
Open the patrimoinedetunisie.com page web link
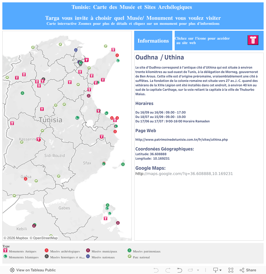(x=181, y=140)
